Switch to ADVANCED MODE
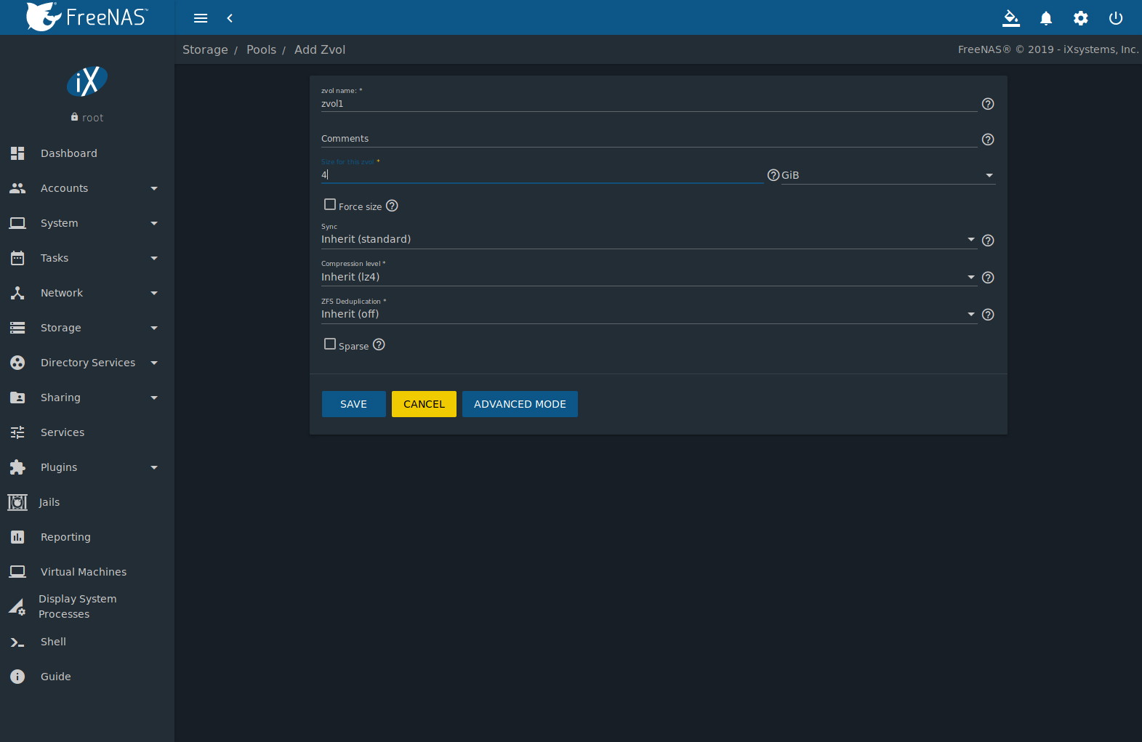The image size is (1142, 742). point(520,404)
